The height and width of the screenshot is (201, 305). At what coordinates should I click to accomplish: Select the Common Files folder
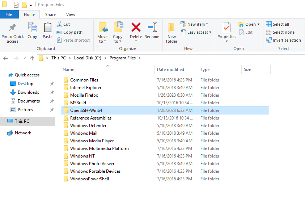click(165, 80)
